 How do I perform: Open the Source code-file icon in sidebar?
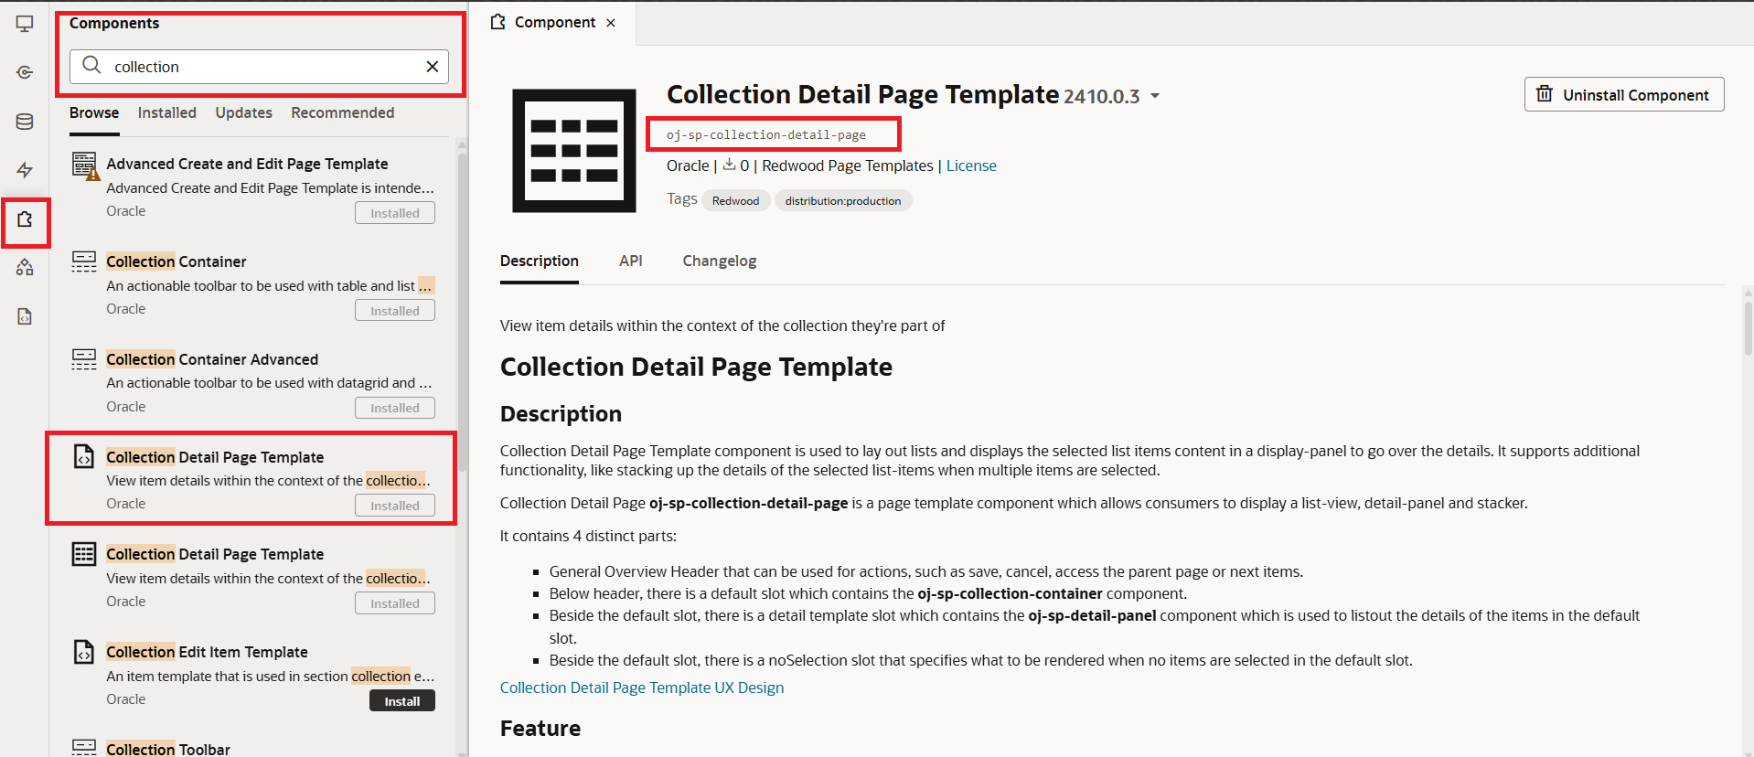(25, 316)
